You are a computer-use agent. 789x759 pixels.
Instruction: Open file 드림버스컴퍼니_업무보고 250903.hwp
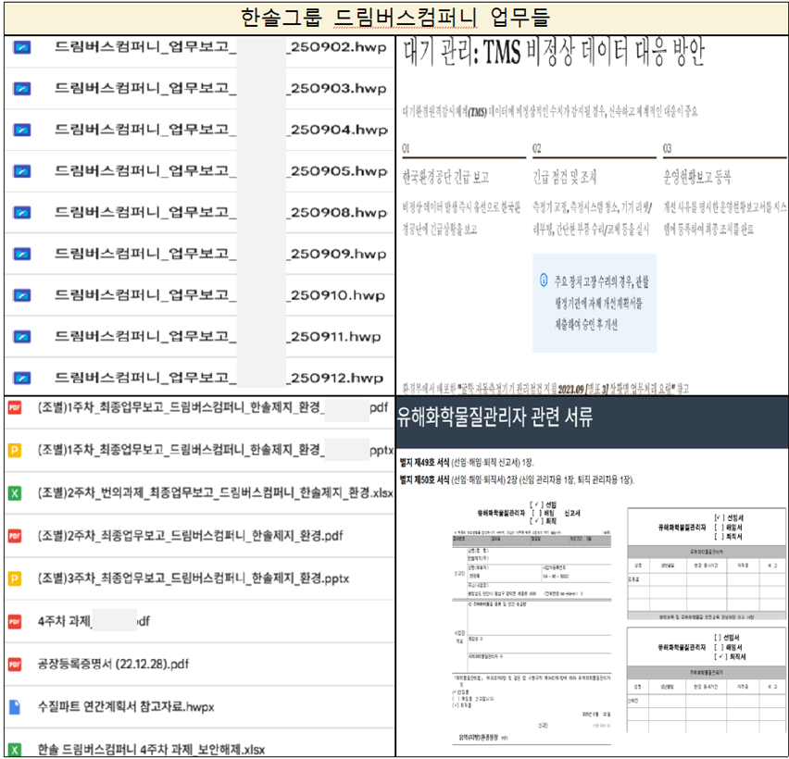(220, 89)
